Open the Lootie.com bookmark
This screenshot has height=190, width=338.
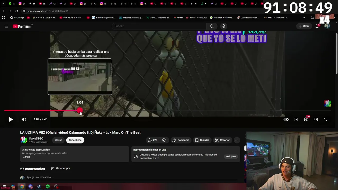pyautogui.click(x=248, y=18)
